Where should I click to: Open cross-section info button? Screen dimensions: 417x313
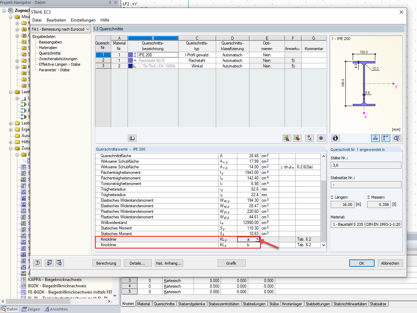(335, 138)
